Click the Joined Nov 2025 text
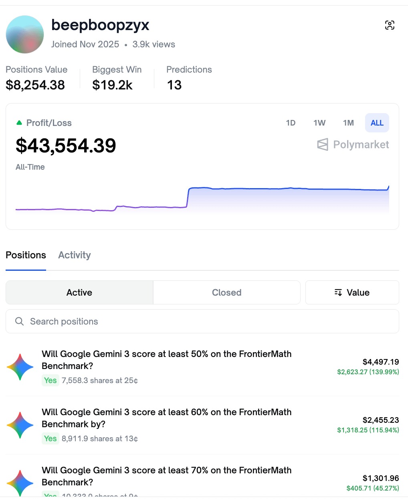Viewport: 408px width, 499px height. [x=85, y=44]
